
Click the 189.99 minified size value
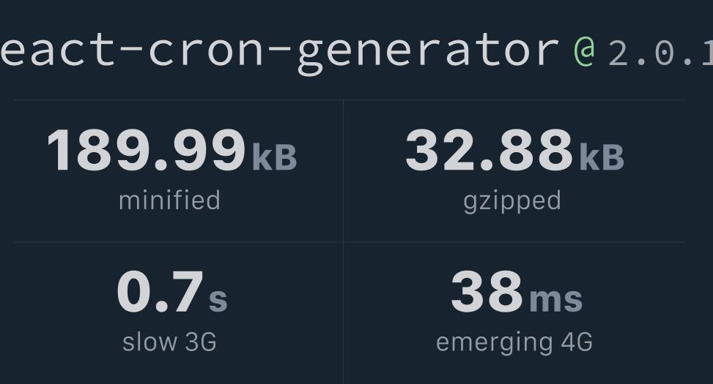tap(146, 151)
